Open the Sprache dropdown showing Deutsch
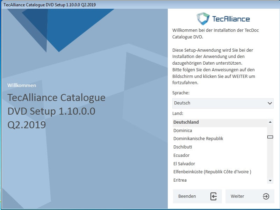This screenshot has width=280, height=210. (223, 103)
